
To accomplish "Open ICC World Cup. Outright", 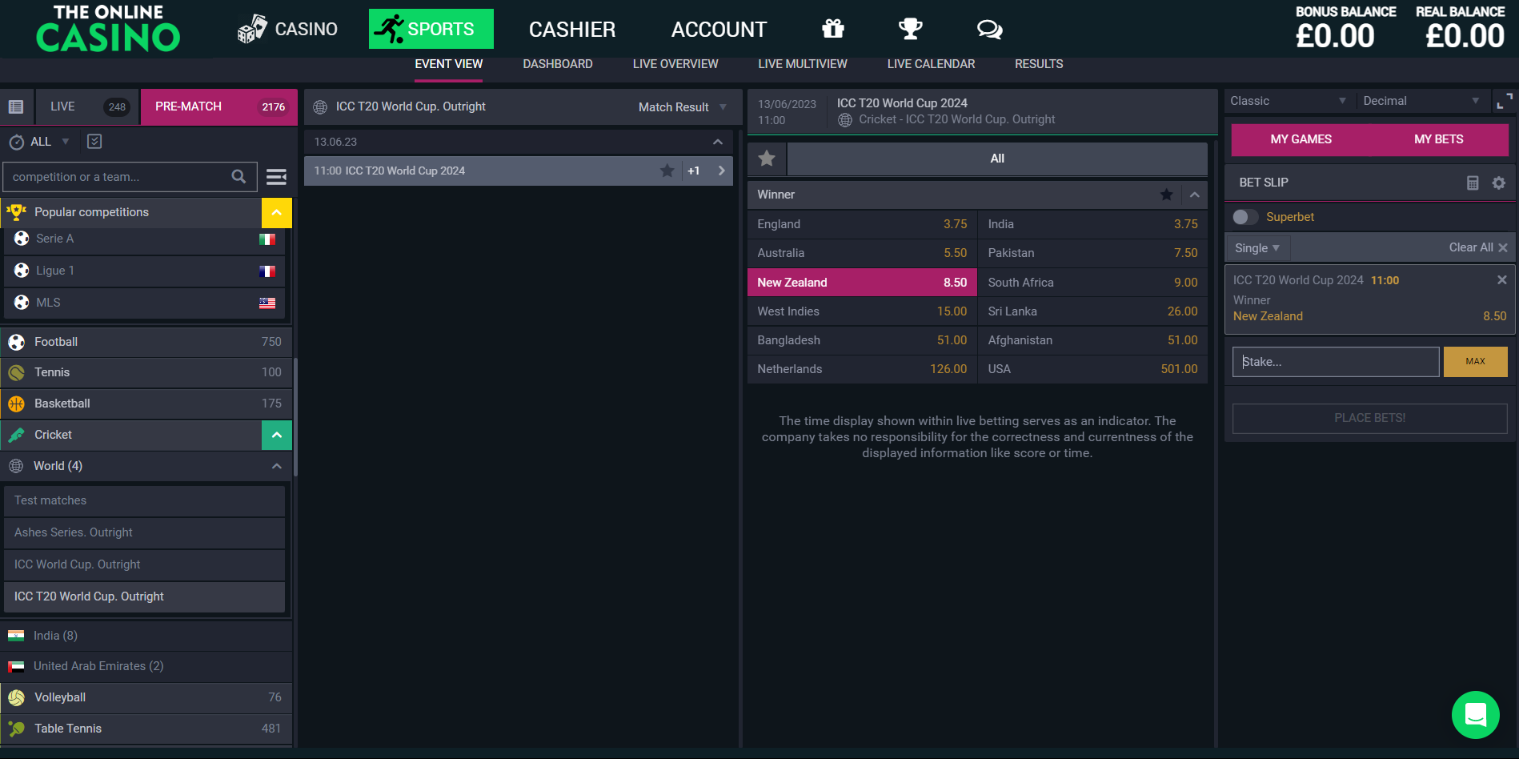I will tap(145, 564).
